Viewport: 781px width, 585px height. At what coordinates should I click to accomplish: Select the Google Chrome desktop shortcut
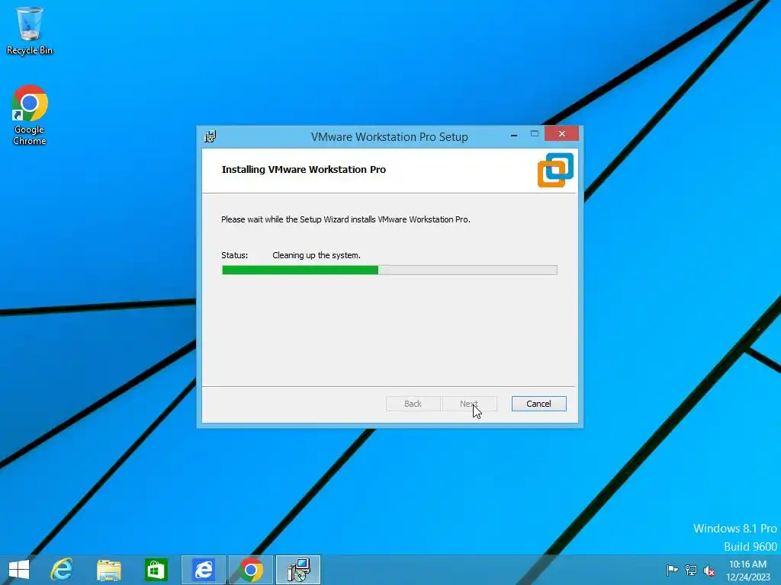30,115
